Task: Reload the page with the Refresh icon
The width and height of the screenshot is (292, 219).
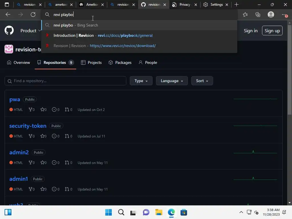Action: [x=33, y=15]
